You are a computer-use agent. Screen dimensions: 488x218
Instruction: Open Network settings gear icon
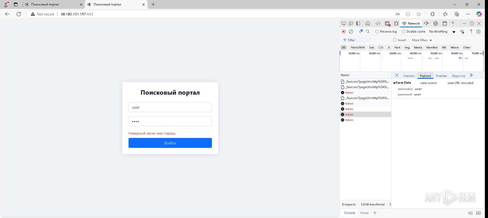pos(478,32)
